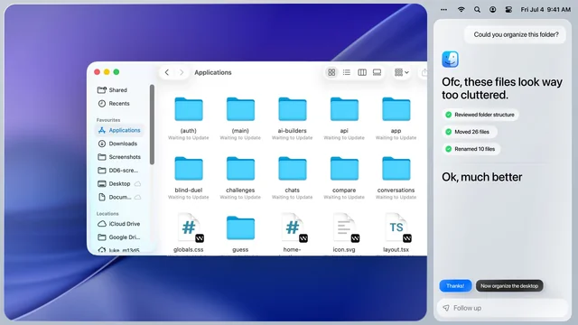Switch Finder to list view

click(x=347, y=72)
